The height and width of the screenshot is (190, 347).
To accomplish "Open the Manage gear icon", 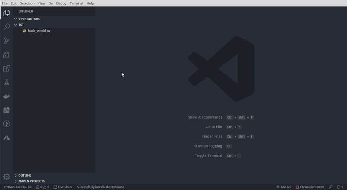I will (x=7, y=177).
